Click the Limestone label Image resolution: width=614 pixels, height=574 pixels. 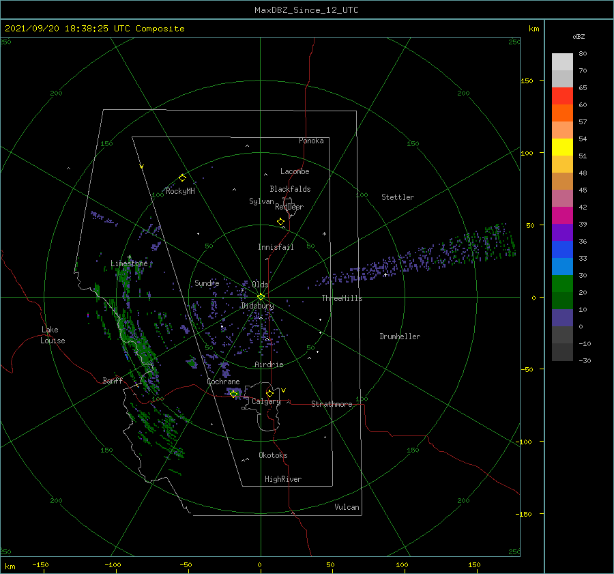tap(129, 263)
